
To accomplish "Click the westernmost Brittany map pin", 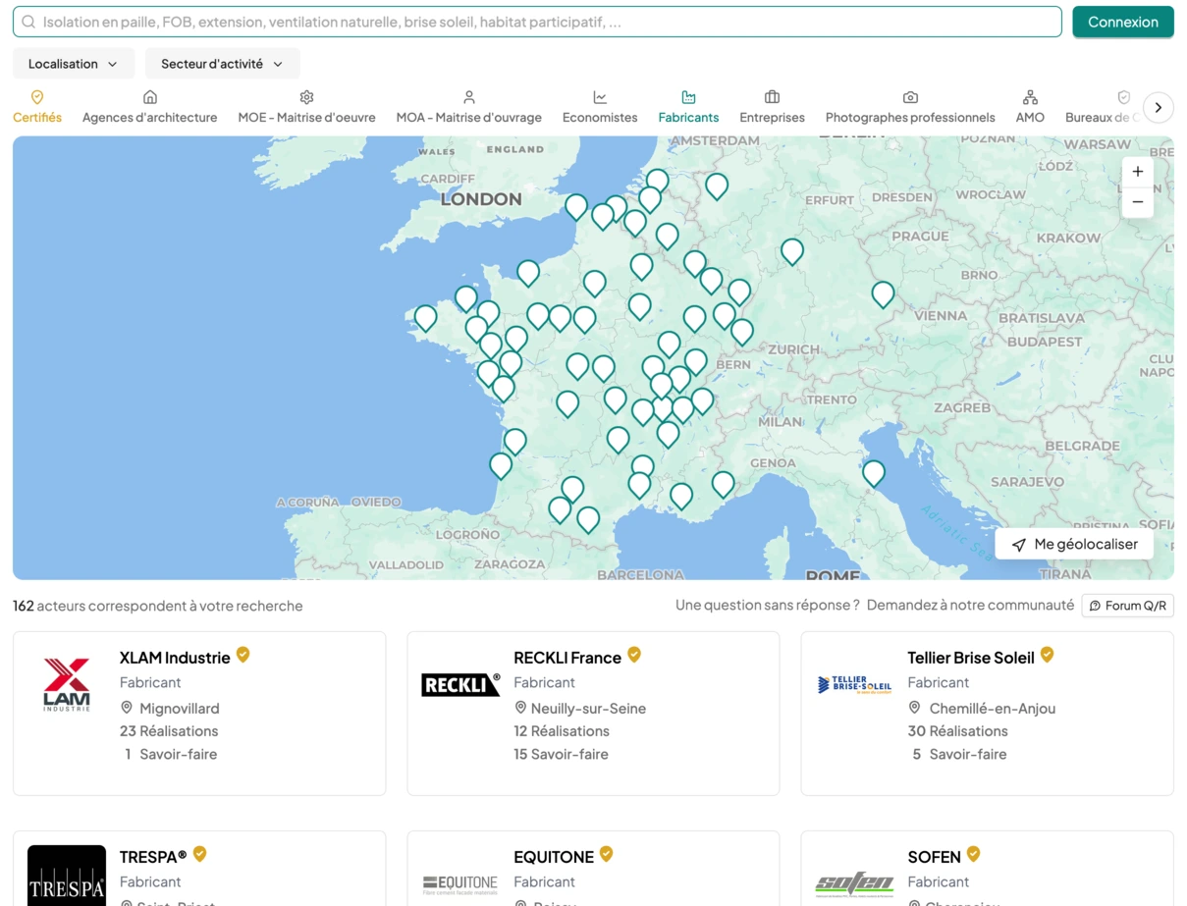I will (425, 318).
